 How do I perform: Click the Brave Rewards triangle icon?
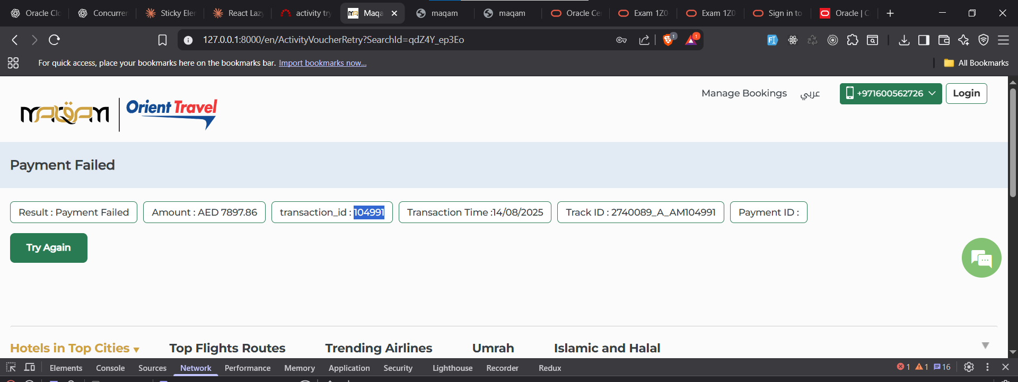tap(691, 40)
